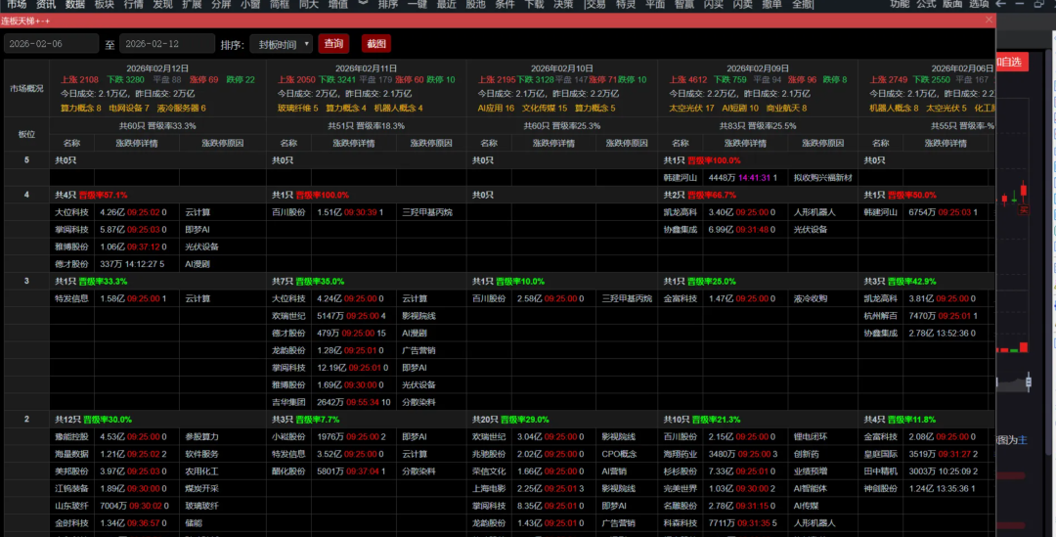
Task: Select stock 雅博股份 in the Feb 12 column
Action: (71, 246)
